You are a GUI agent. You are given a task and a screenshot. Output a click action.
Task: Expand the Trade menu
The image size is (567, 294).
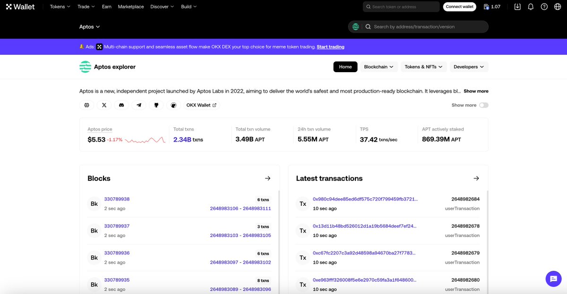(86, 7)
